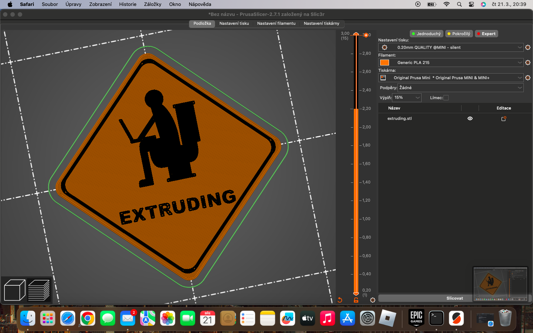
Task: Open Spotlight search in menu bar
Action: (x=459, y=4)
